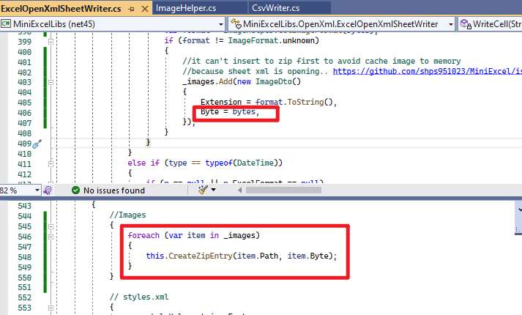The width and height of the screenshot is (522, 315).
Task: Click the // styles.xml comment on line 552
Action: pyautogui.click(x=139, y=297)
